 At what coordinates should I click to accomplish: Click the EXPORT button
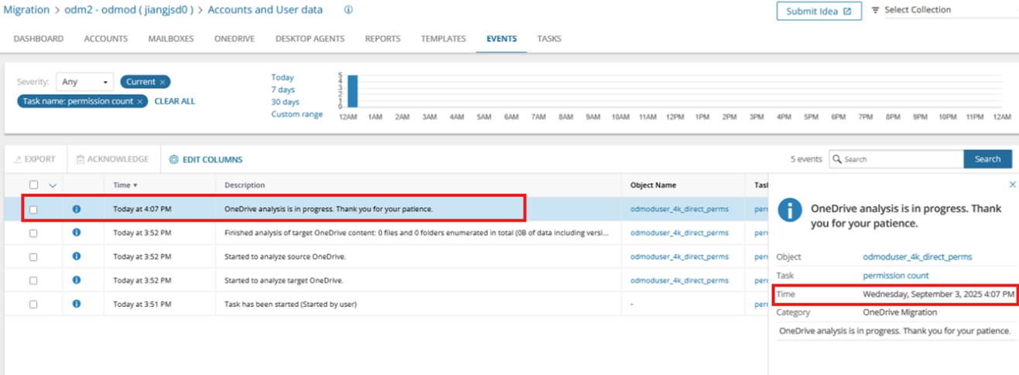(x=35, y=159)
